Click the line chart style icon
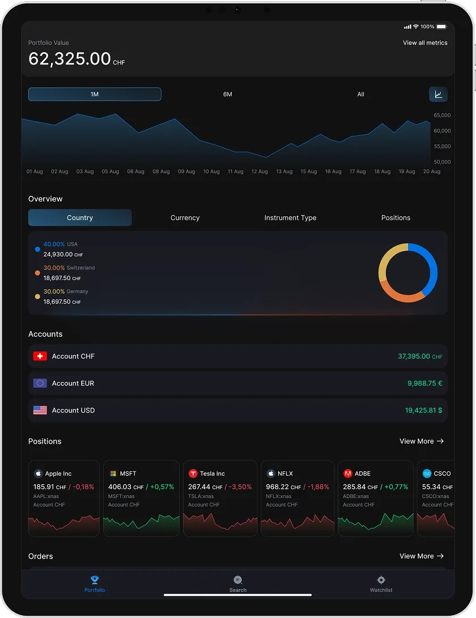The width and height of the screenshot is (476, 618). pos(438,94)
